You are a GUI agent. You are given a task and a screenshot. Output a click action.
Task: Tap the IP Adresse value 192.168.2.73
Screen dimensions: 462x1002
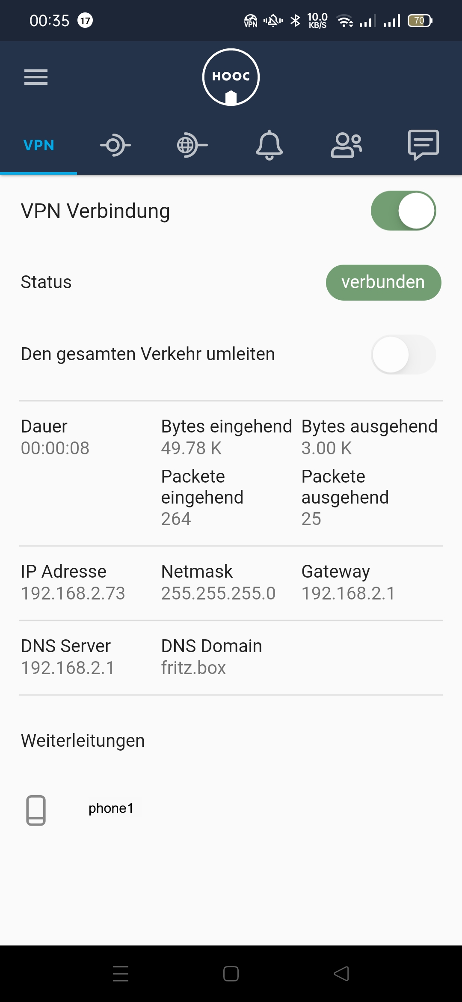[73, 593]
